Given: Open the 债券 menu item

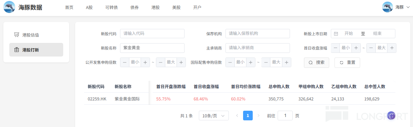Looking at the screenshot, I should (134, 7).
